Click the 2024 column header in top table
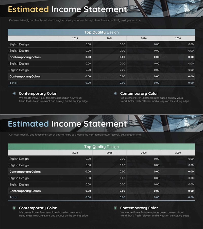Screen dimensions: 203x229 [75, 38]
